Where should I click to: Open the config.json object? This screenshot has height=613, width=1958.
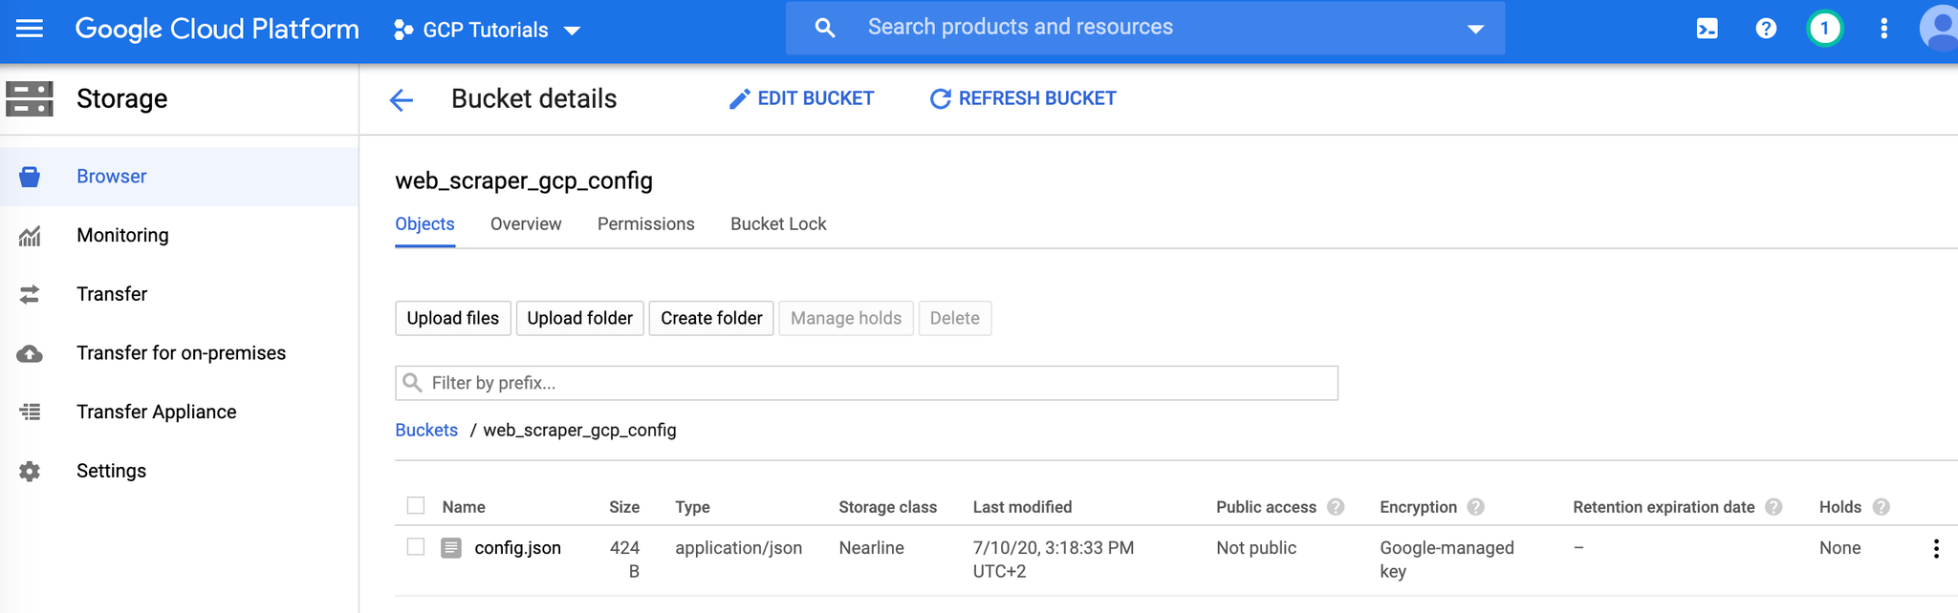coord(517,548)
